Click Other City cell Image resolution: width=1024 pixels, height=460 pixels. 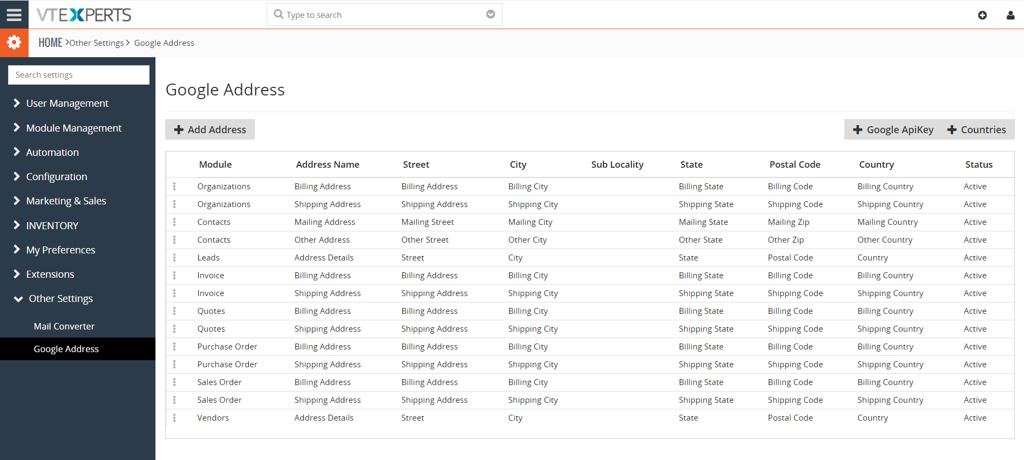click(x=527, y=239)
